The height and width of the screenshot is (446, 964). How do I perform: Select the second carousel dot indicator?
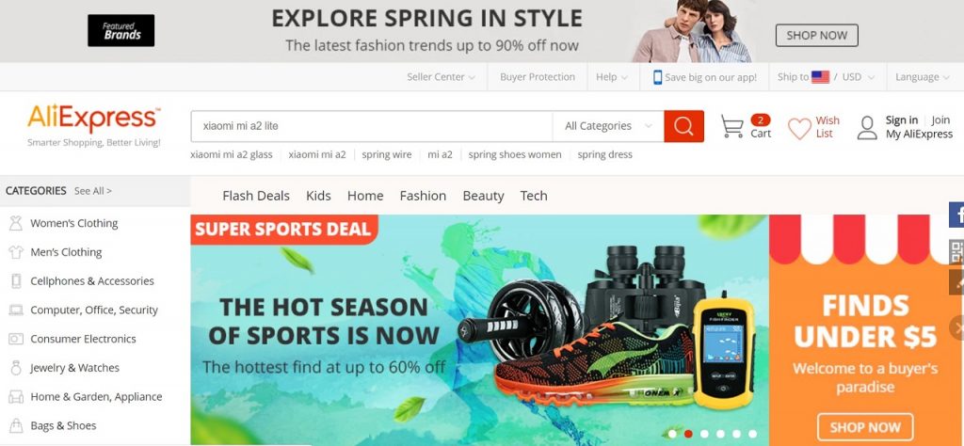coord(688,434)
